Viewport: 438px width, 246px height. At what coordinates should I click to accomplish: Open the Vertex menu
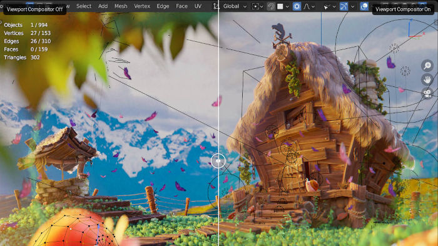142,6
